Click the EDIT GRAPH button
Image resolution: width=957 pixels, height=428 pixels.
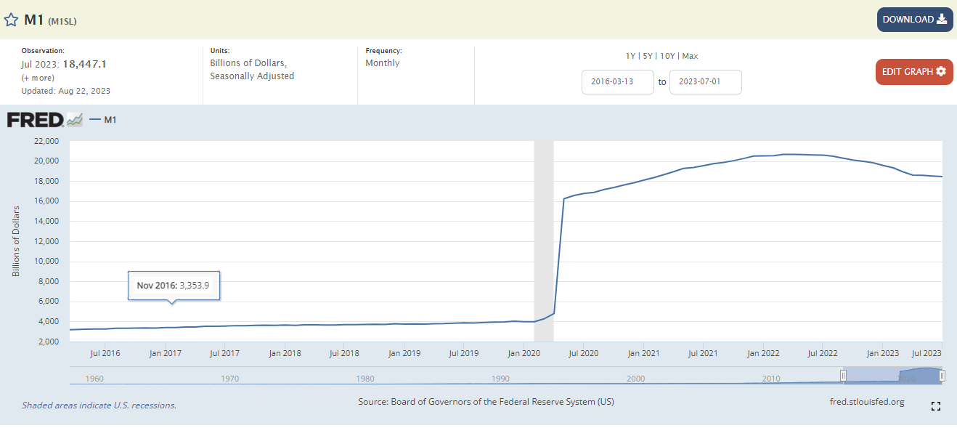tap(914, 71)
